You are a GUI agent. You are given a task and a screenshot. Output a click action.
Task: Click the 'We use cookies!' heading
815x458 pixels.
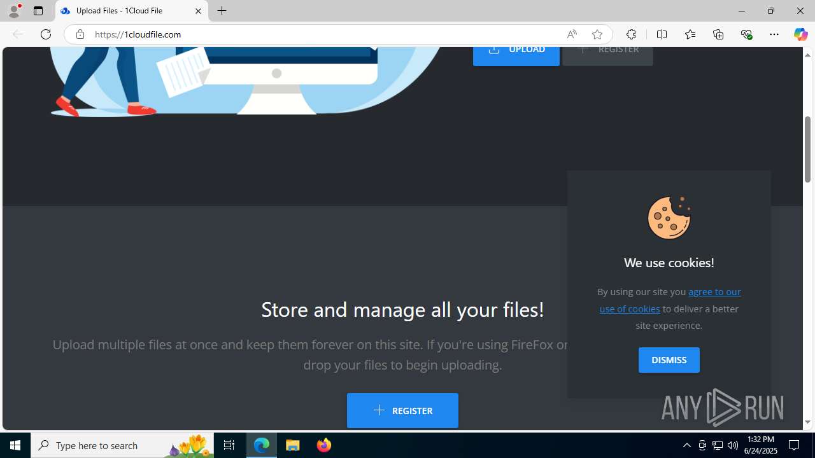669,263
